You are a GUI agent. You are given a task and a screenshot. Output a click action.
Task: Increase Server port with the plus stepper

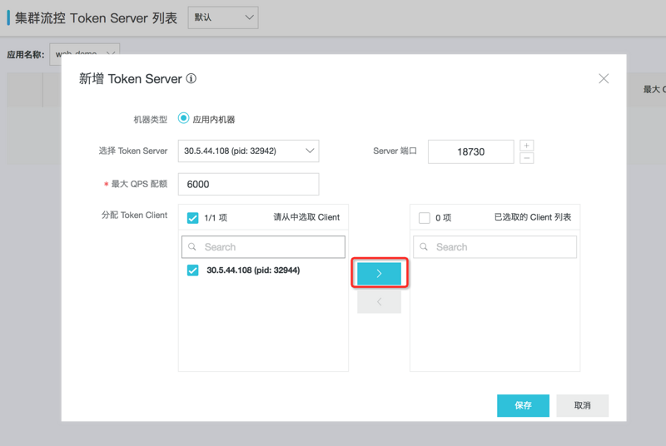tap(527, 146)
